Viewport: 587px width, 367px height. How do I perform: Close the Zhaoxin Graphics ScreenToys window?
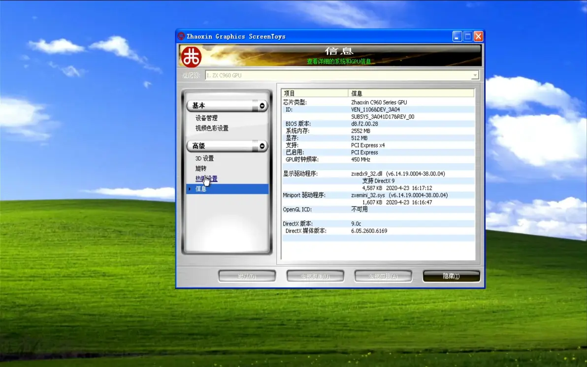[478, 36]
